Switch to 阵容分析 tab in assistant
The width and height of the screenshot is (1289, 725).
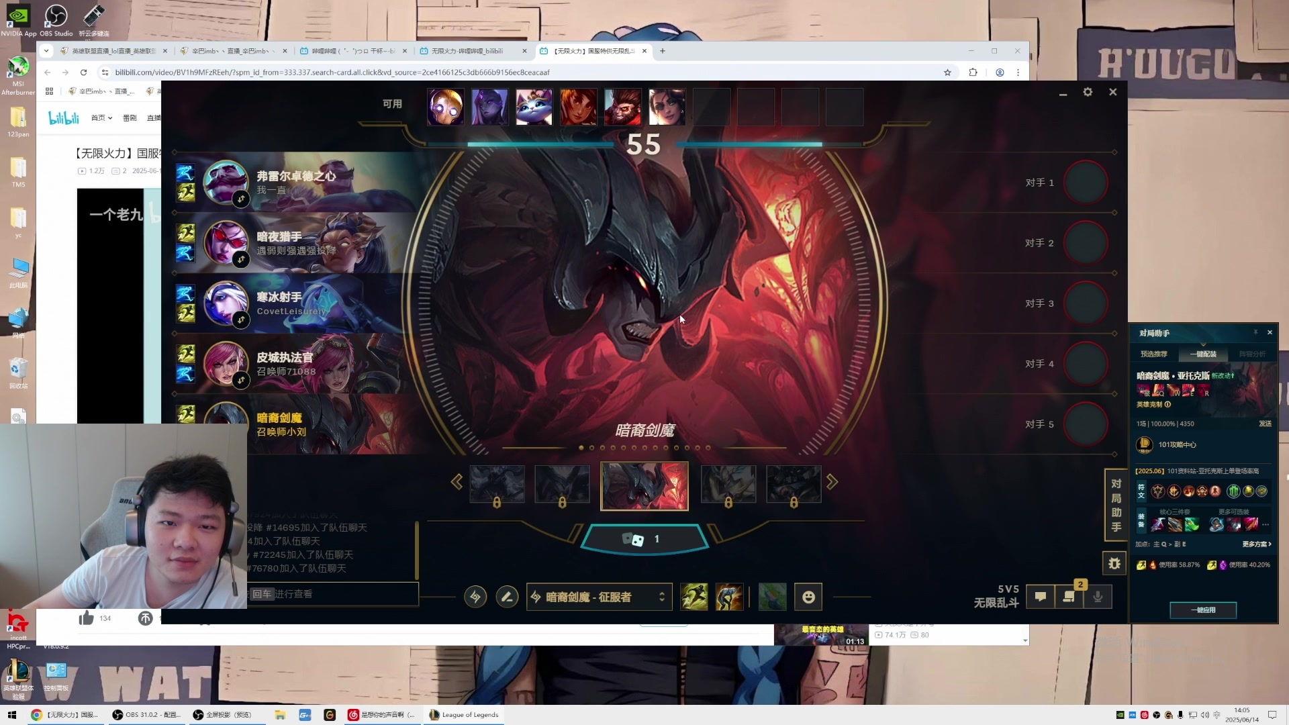(1252, 354)
